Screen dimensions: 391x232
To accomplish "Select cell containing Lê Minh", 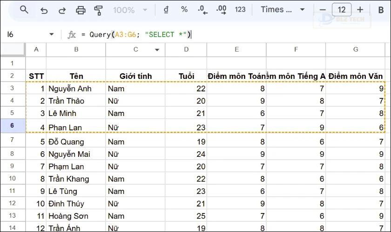I will pyautogui.click(x=76, y=113).
